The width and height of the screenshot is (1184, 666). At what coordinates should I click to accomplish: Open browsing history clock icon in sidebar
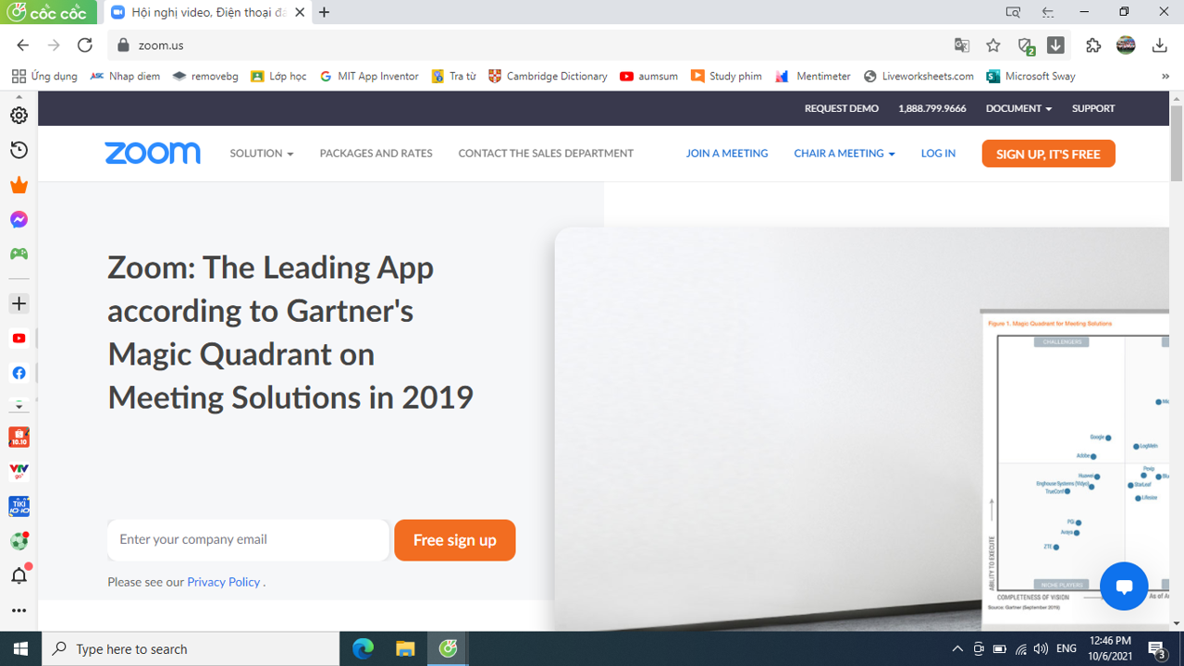pyautogui.click(x=18, y=150)
